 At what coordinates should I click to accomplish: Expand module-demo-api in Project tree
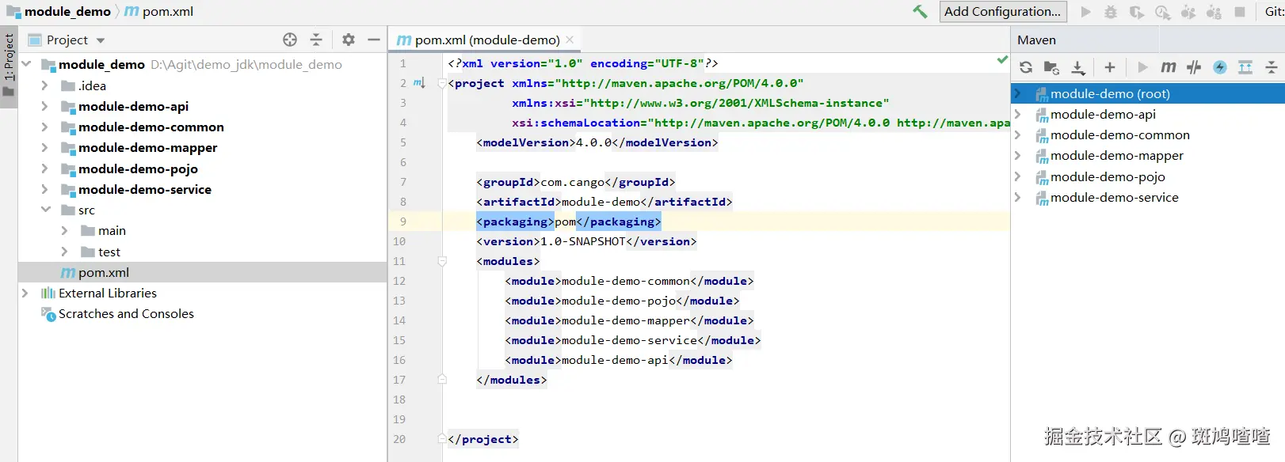44,106
